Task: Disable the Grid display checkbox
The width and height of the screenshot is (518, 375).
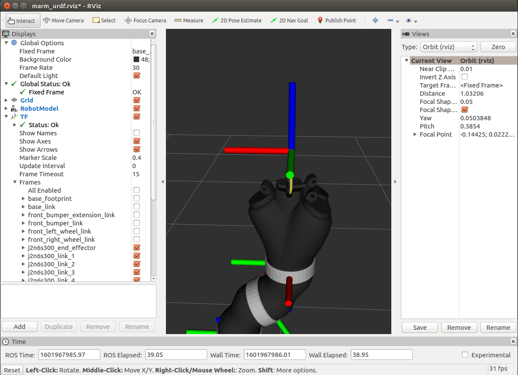Action: [137, 100]
